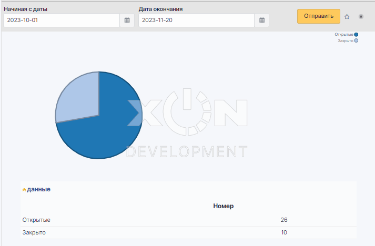Image resolution: width=375 pixels, height=246 pixels.
Task: Collapse the данные section via chevron icon
Action: pos(24,190)
